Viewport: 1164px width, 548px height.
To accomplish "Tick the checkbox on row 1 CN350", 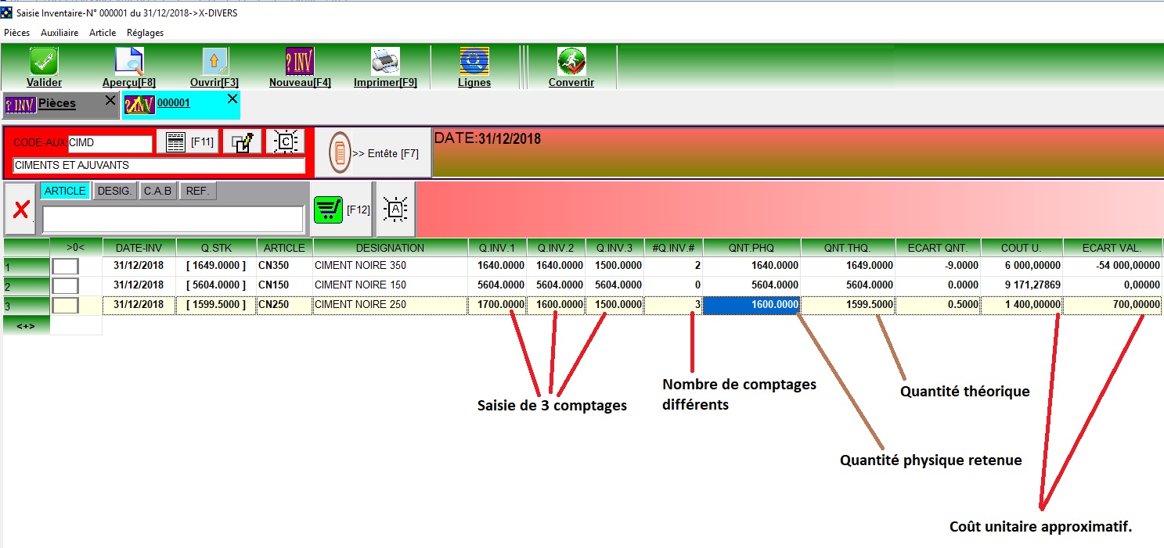I will point(65,266).
